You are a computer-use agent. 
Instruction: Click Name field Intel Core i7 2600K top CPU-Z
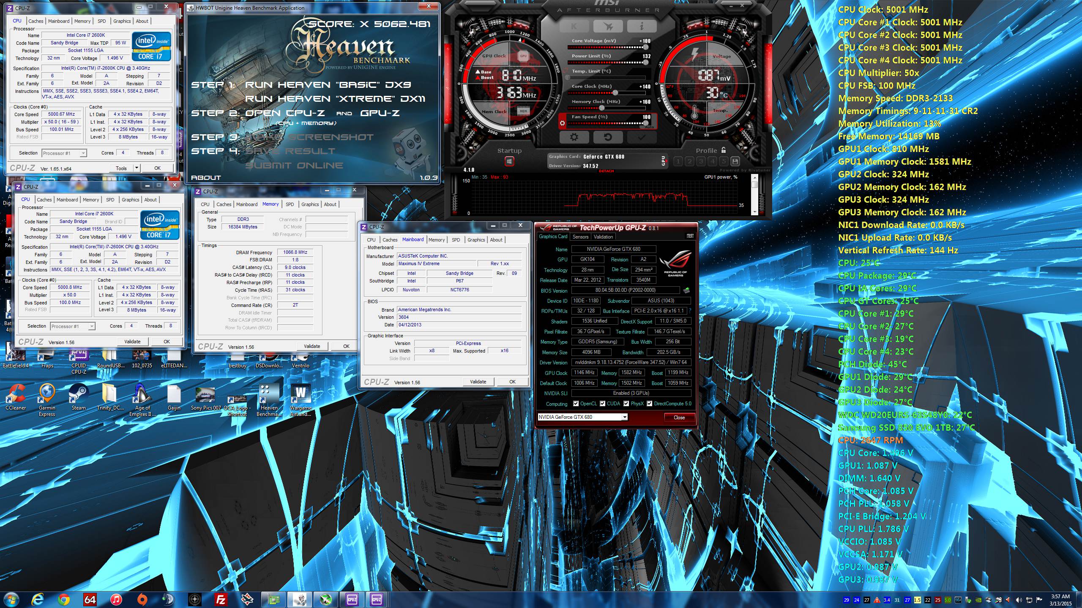[86, 35]
